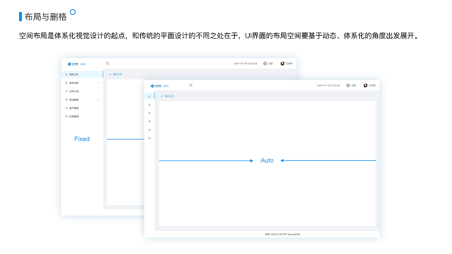
Task: Select 任务管理 in the expanded sidebar menu
Action: pos(73,116)
